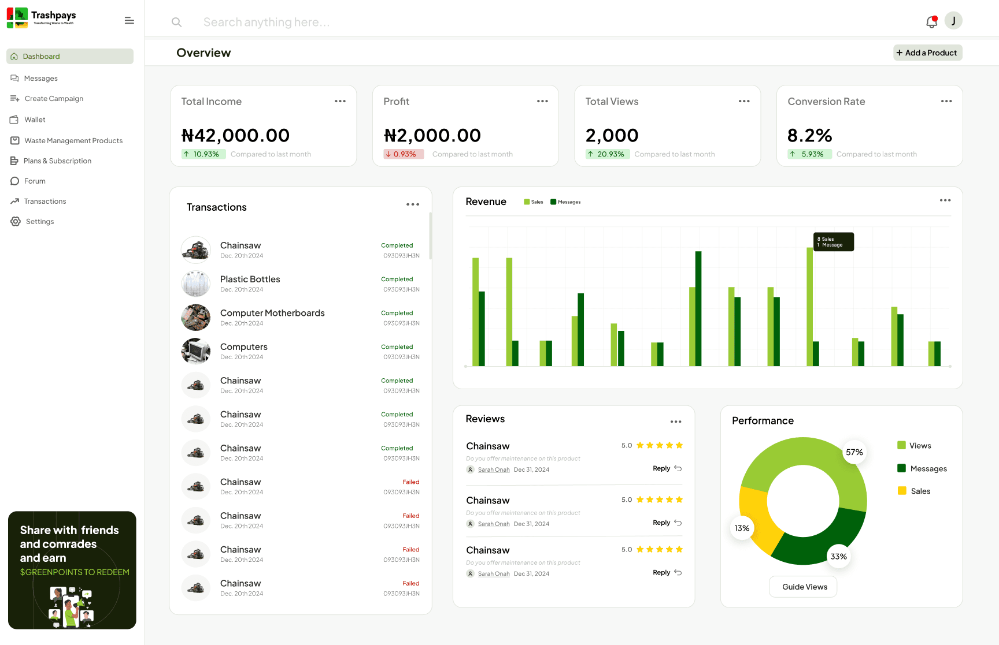Click the Forum chat bubble icon
Screen dimensions: 999x645
[x=15, y=181]
